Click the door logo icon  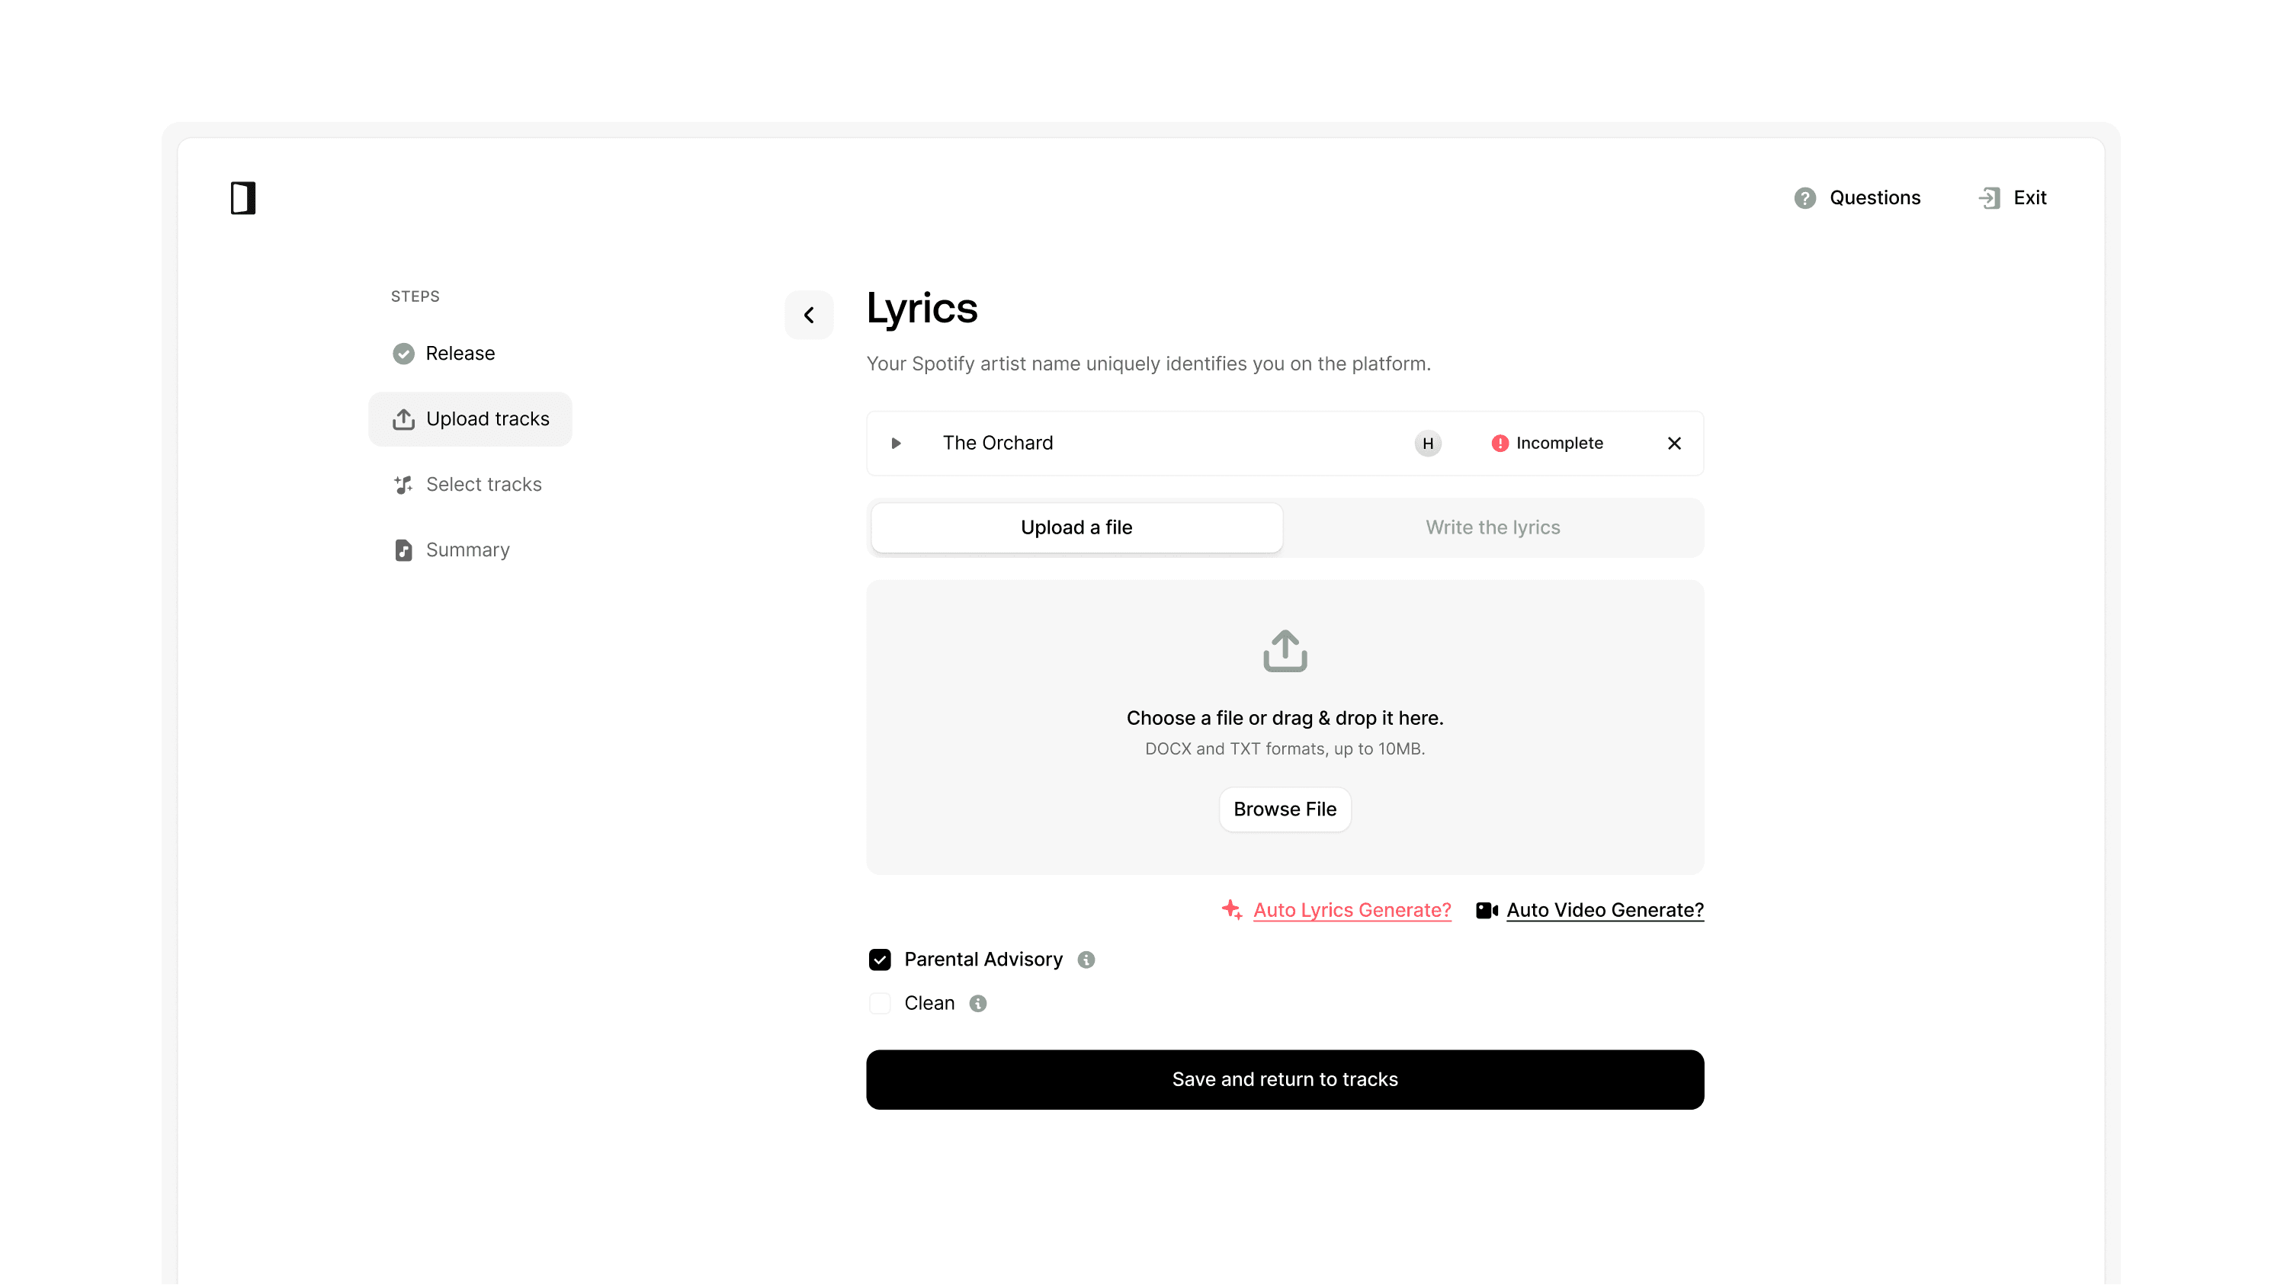243,197
